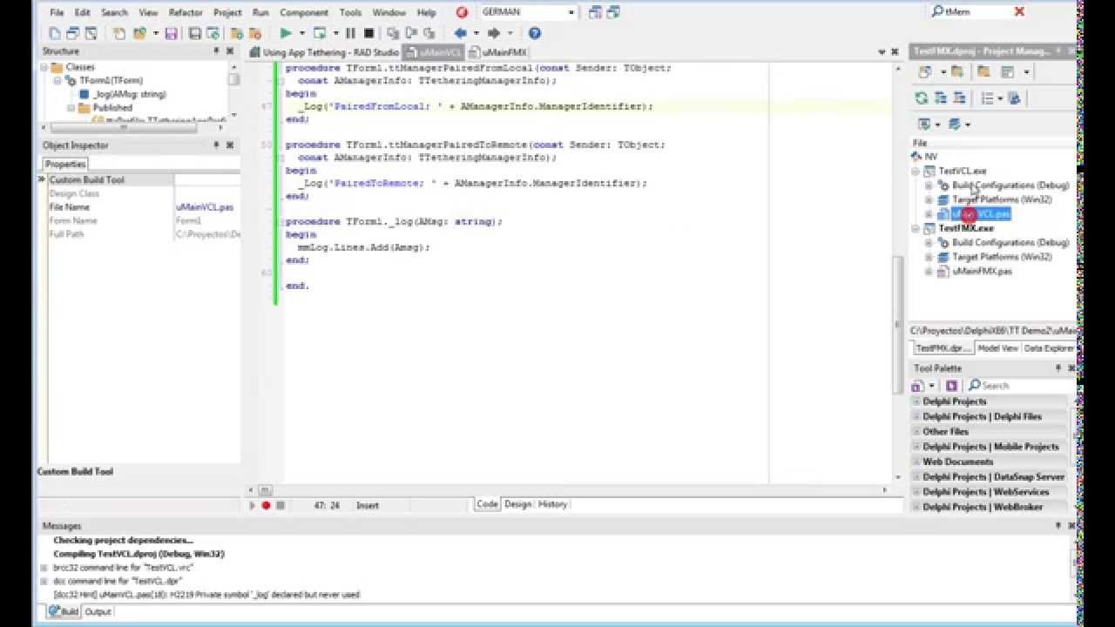Click the Save (purple disk) toolbar icon

coord(171,33)
